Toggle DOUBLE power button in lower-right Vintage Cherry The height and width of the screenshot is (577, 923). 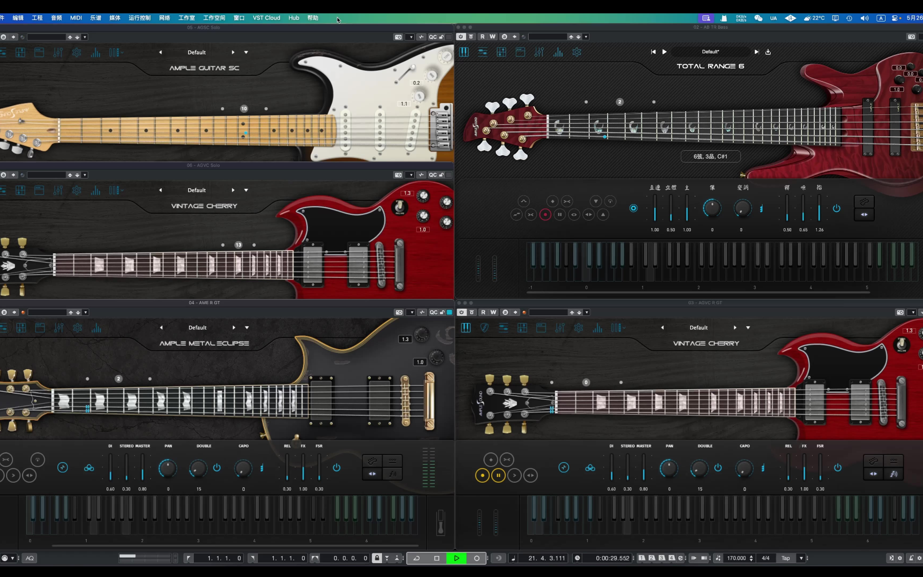coord(718,467)
